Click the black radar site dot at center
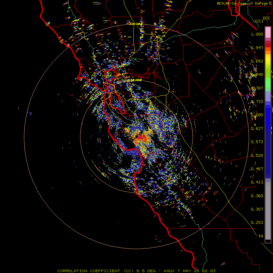 [137, 137]
